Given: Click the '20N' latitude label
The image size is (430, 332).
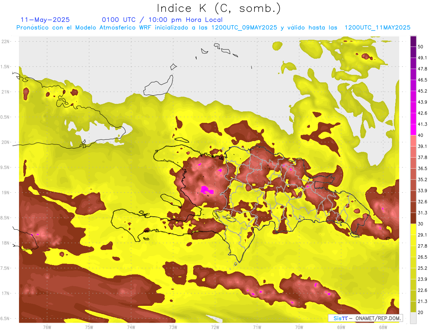Looking at the screenshot, I should pos(6,142).
